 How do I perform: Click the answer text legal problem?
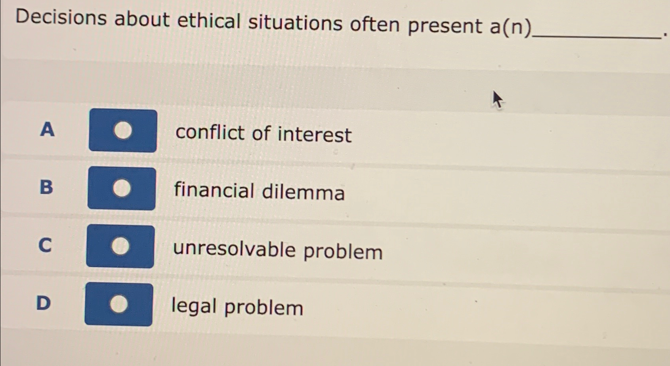pos(237,308)
